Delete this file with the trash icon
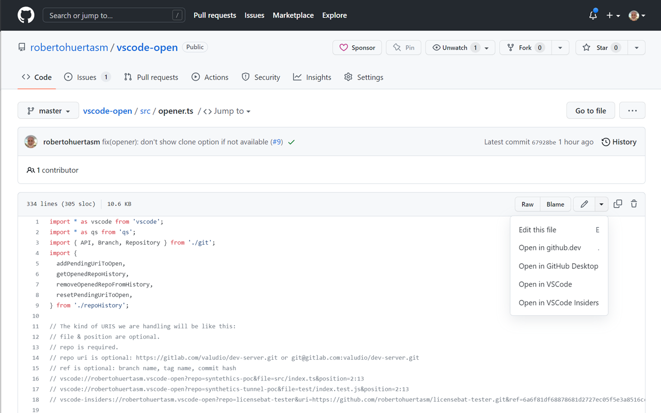 click(x=634, y=204)
